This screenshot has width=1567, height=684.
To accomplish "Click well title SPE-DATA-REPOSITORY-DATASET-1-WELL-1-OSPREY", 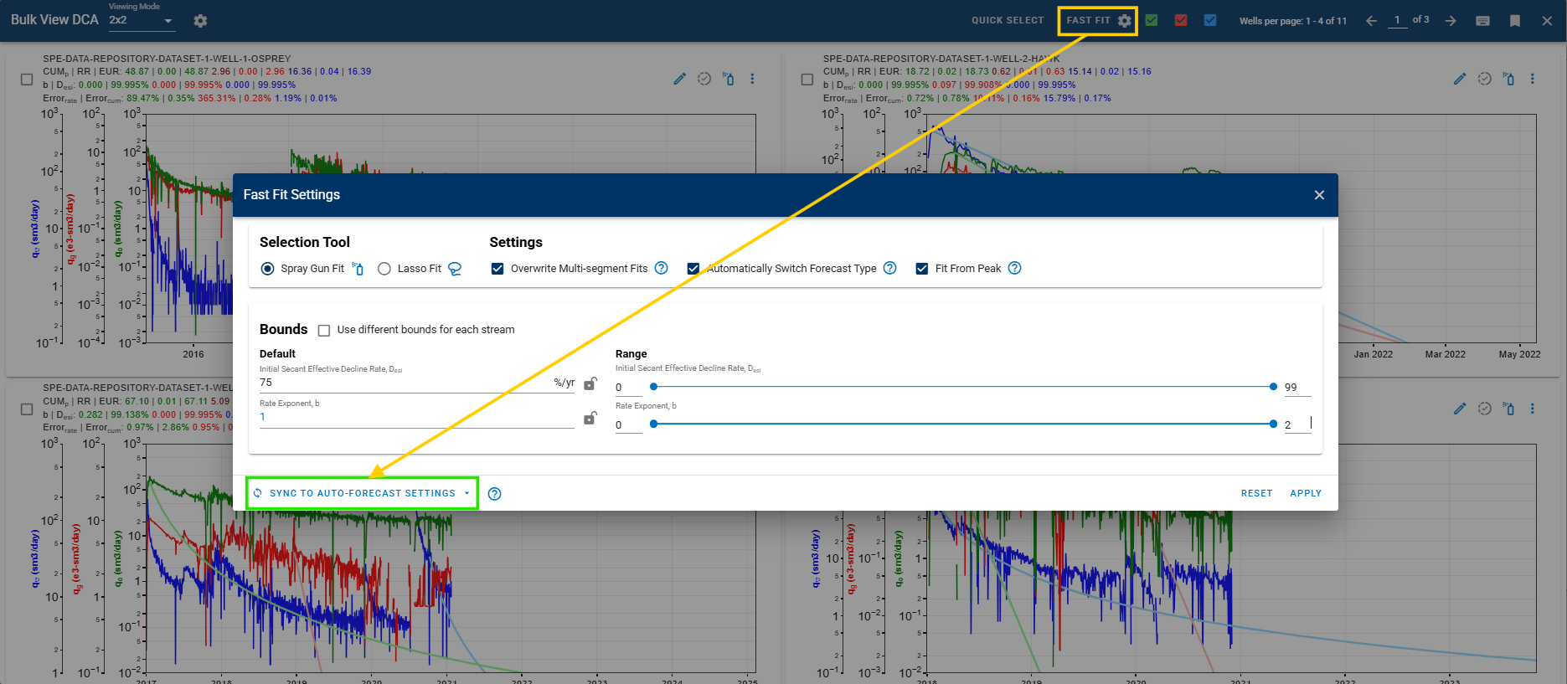I will tap(167, 59).
